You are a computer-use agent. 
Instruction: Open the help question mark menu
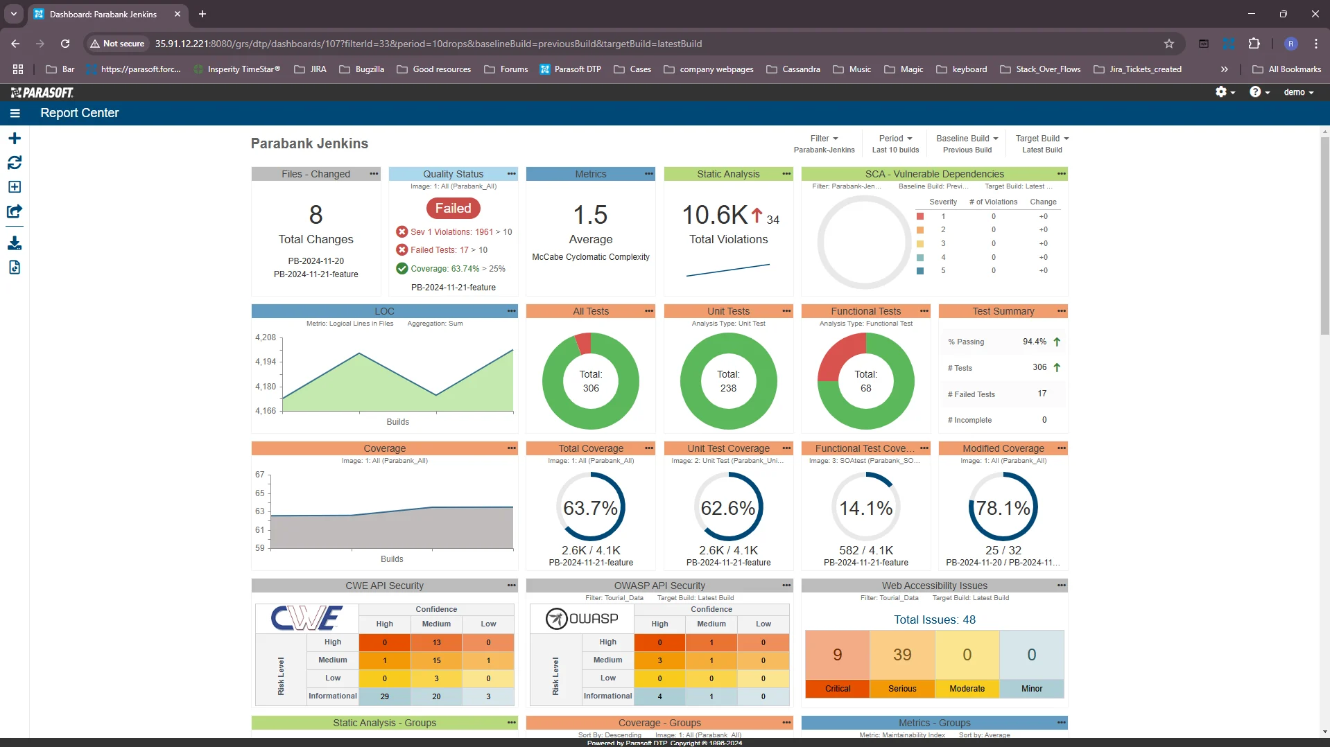coord(1259,92)
